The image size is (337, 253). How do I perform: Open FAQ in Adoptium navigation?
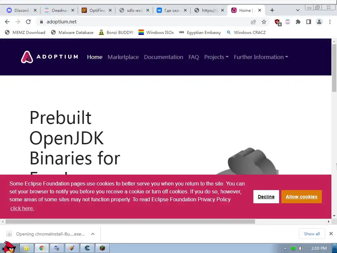tap(194, 57)
